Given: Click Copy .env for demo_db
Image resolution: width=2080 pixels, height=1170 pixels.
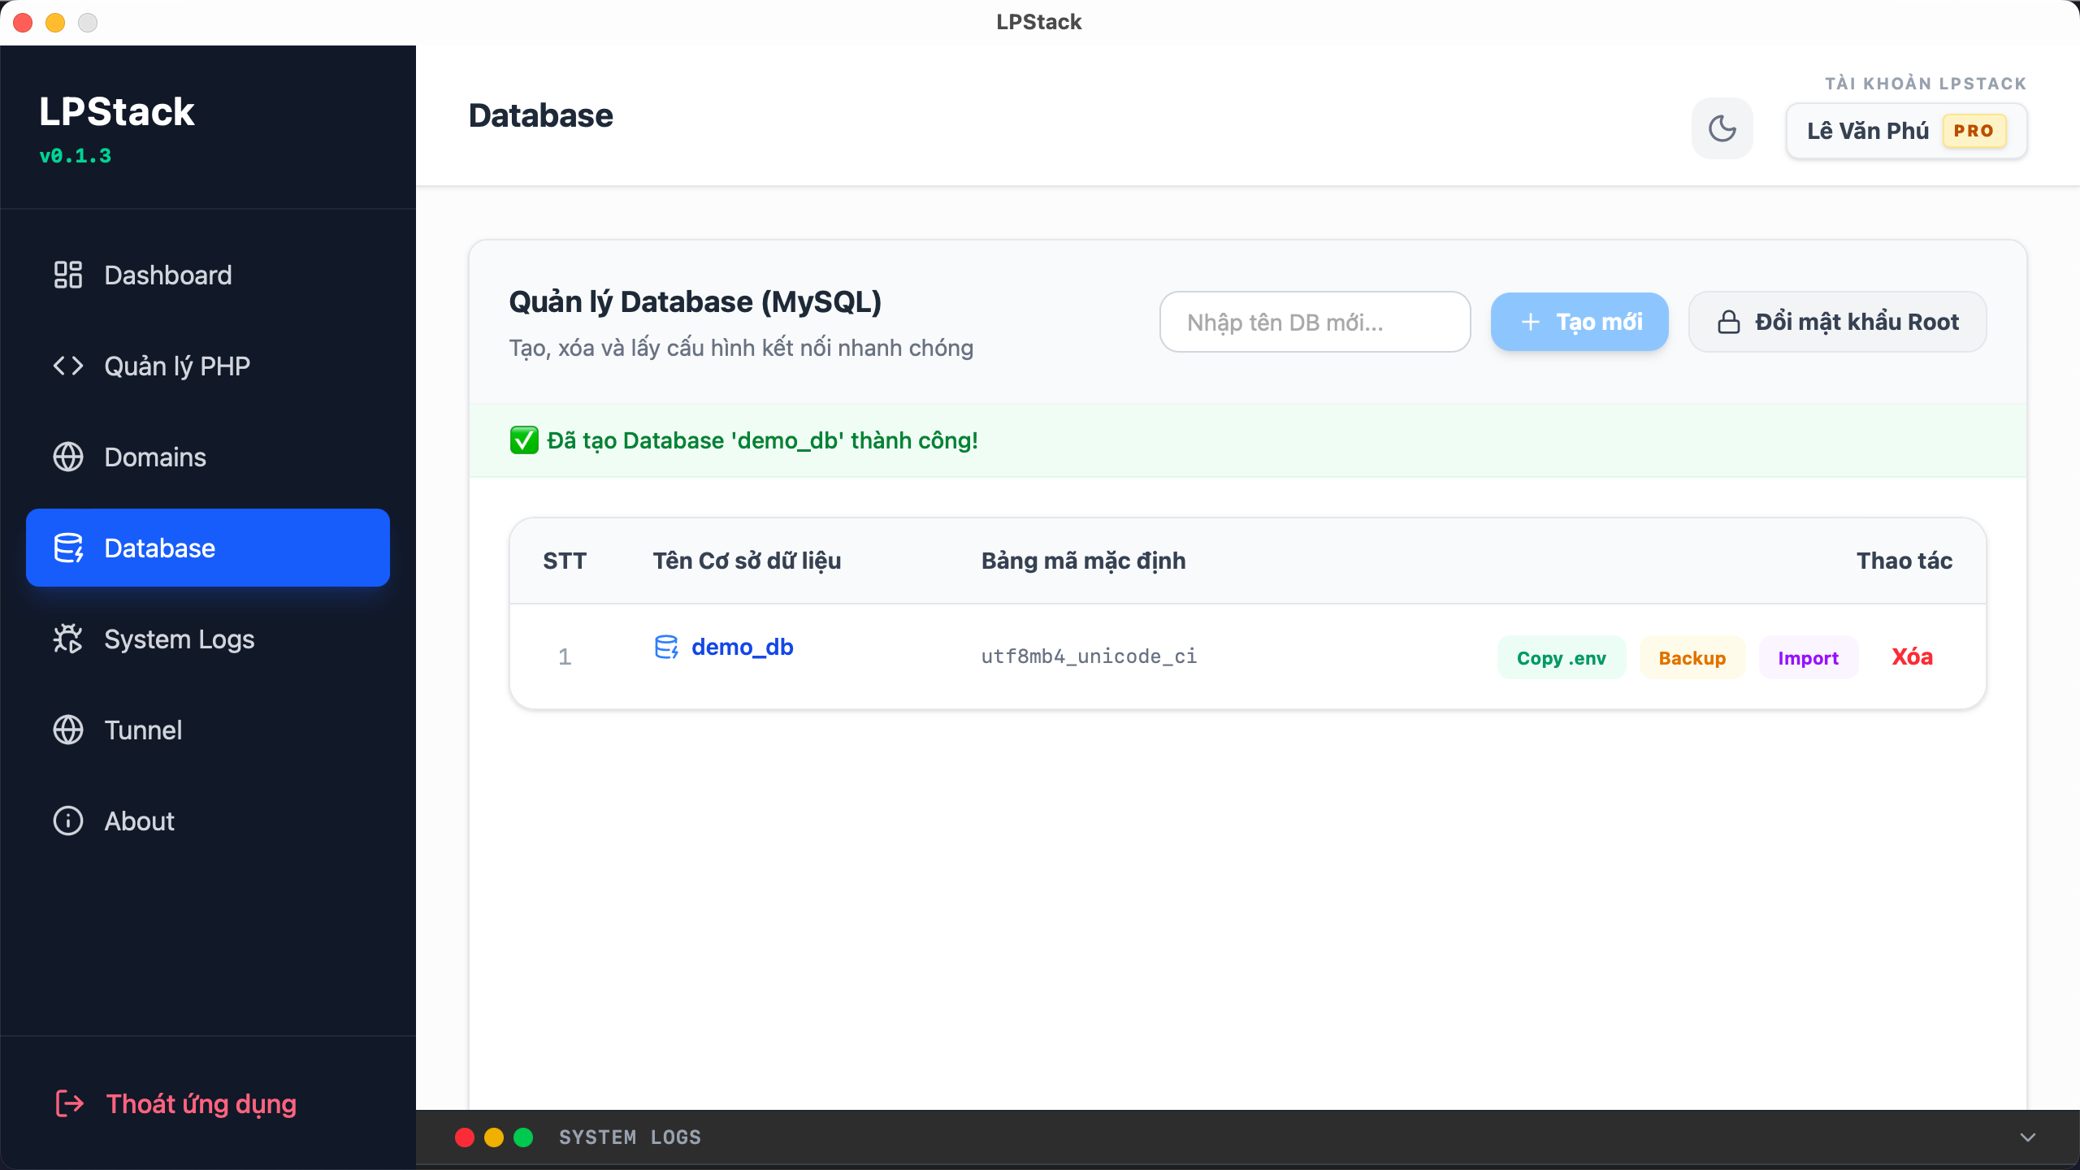Looking at the screenshot, I should click(x=1562, y=657).
